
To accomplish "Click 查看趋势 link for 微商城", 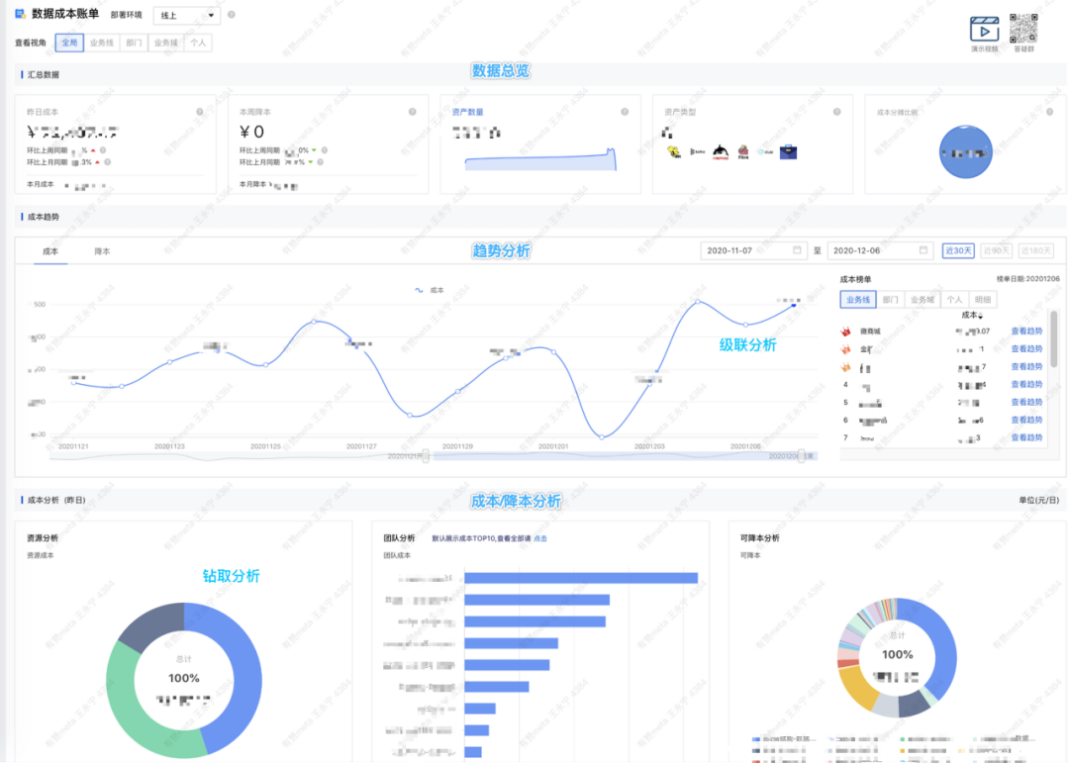I will 1026,332.
